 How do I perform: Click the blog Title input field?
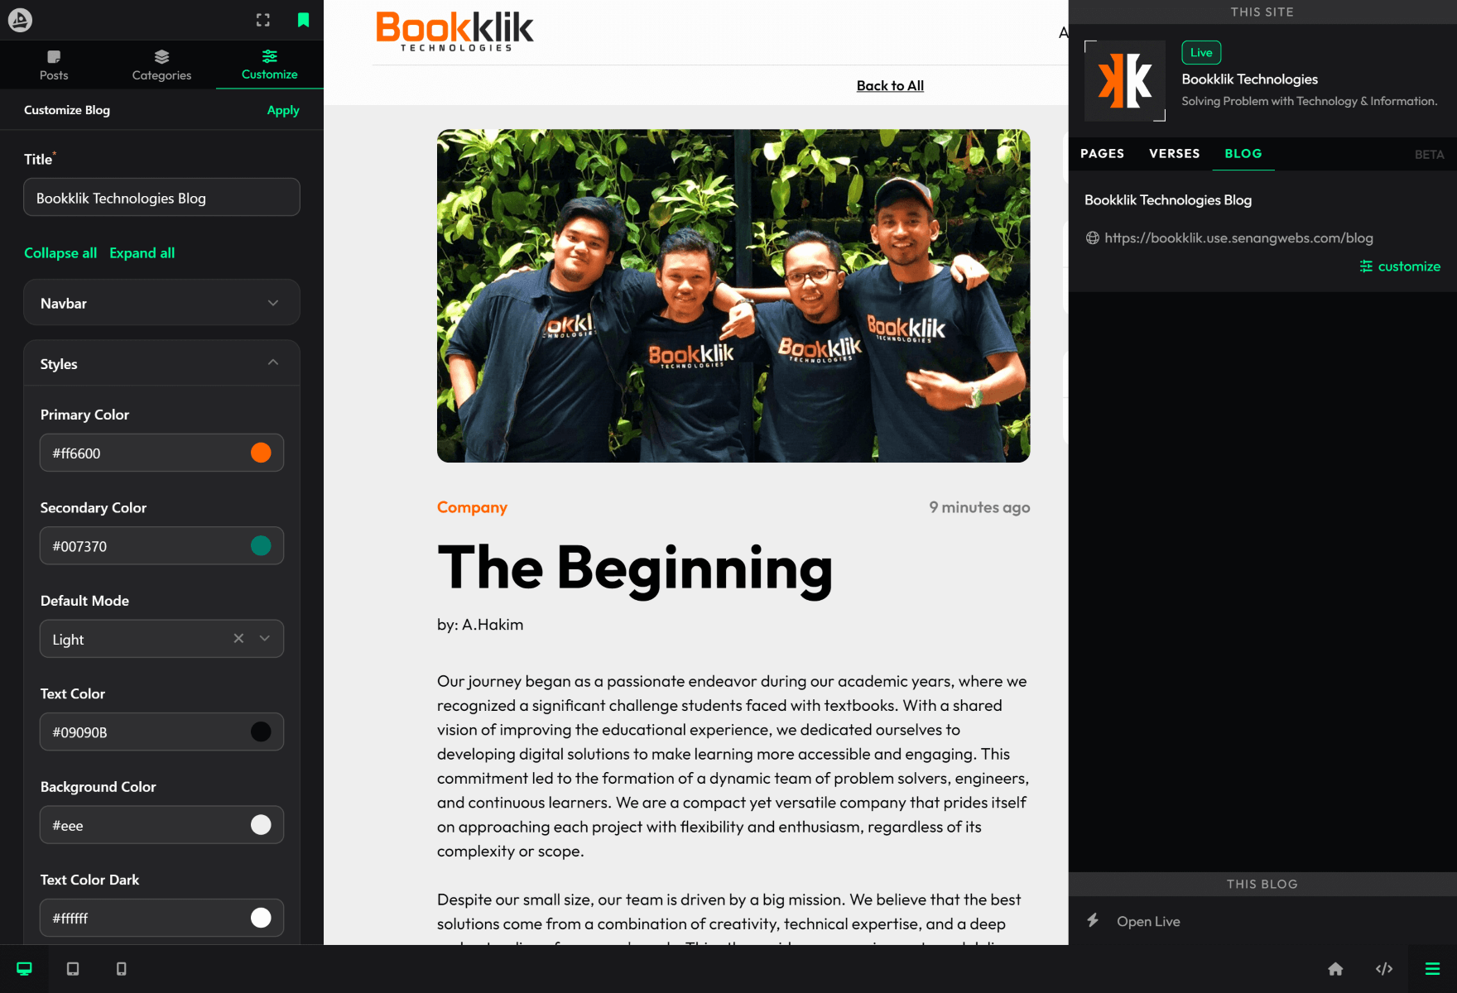161,198
